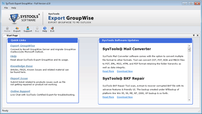Click the Buy toolbar icon

click(37, 29)
